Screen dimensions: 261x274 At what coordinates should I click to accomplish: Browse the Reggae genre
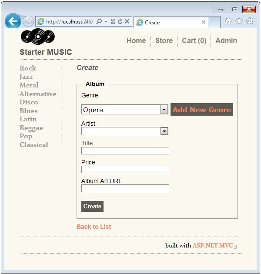pos(31,128)
